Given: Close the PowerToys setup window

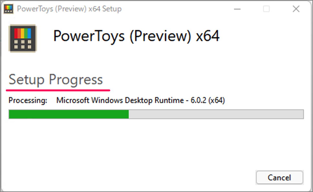Looking at the screenshot, I should pyautogui.click(x=296, y=9).
